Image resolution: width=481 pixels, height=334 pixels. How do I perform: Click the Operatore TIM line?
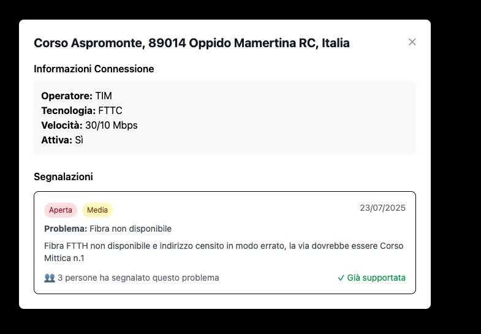(x=77, y=96)
